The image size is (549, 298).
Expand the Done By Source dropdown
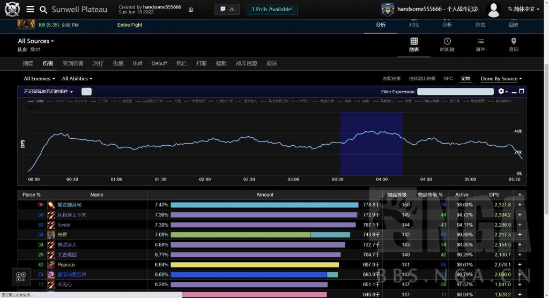click(501, 79)
